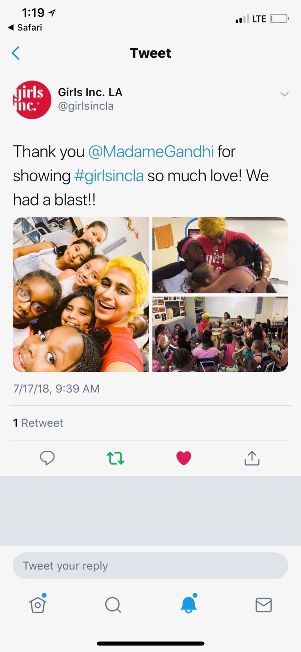This screenshot has width=301, height=652.
Task: Return to Safari via status bar
Action: [25, 27]
